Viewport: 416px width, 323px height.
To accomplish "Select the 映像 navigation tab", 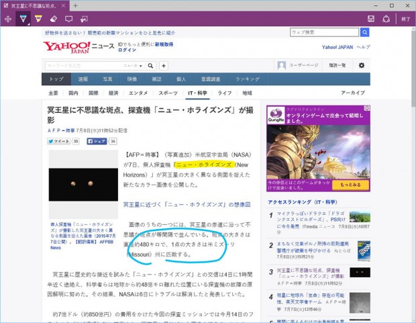I will [132, 79].
